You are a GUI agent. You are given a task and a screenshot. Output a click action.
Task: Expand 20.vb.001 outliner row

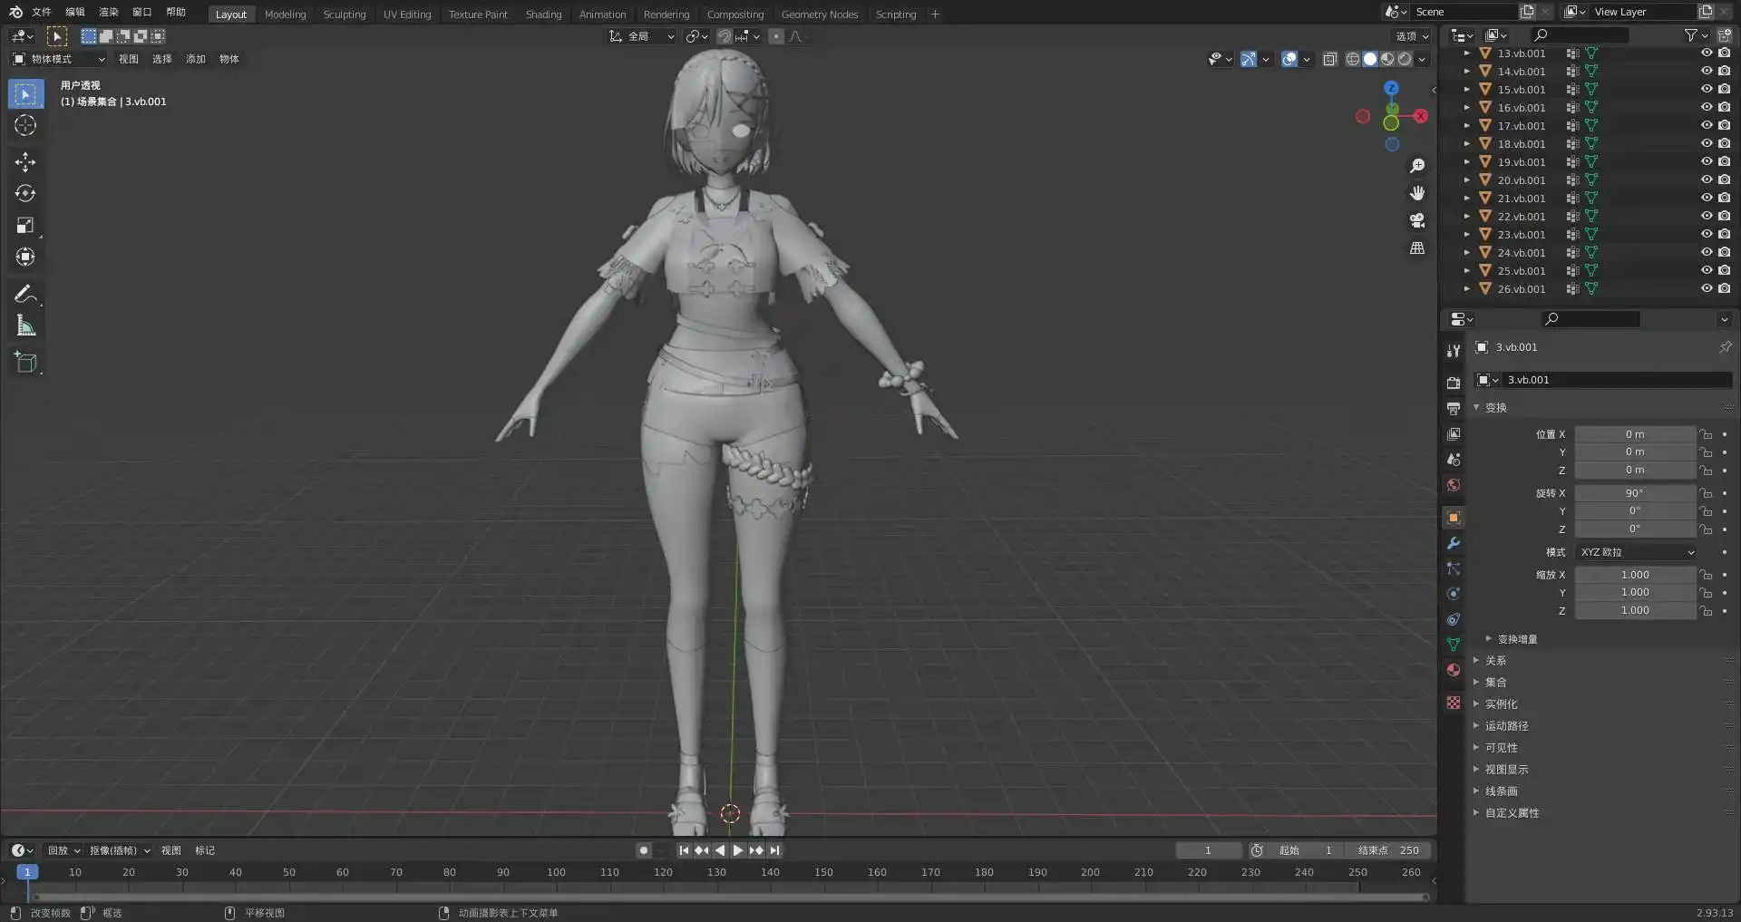tap(1466, 180)
